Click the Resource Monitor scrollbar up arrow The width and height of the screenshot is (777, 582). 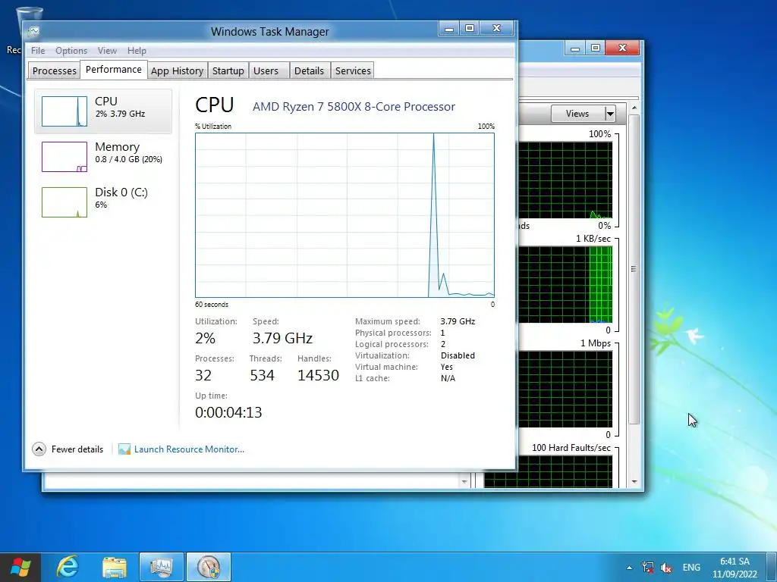click(x=634, y=108)
